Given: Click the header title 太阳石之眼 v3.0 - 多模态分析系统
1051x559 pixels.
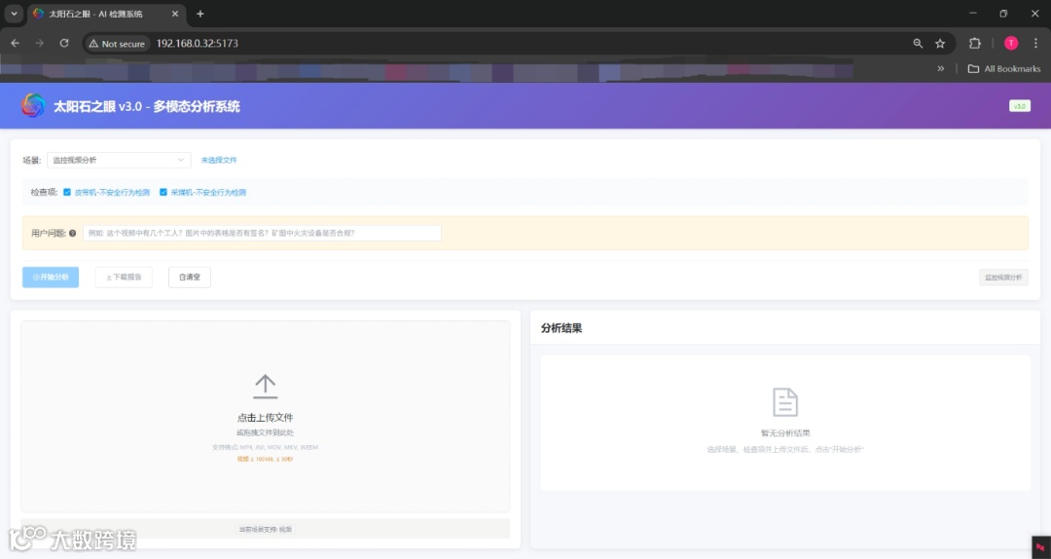Looking at the screenshot, I should pos(147,106).
